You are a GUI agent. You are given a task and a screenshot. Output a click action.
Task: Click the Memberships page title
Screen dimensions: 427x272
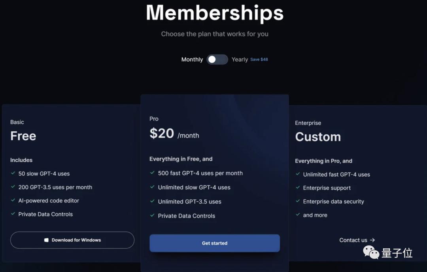(215, 13)
